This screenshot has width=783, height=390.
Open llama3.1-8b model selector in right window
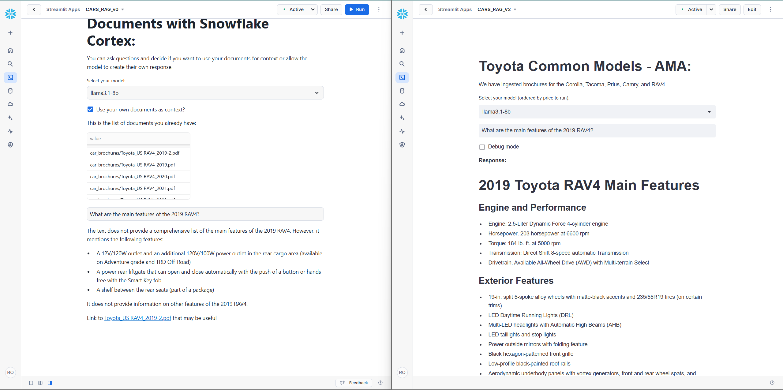pyautogui.click(x=597, y=112)
